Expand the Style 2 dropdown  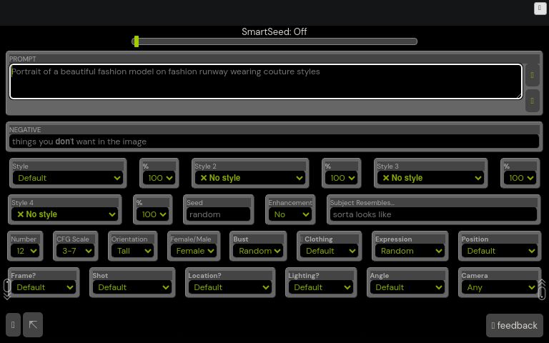click(250, 178)
